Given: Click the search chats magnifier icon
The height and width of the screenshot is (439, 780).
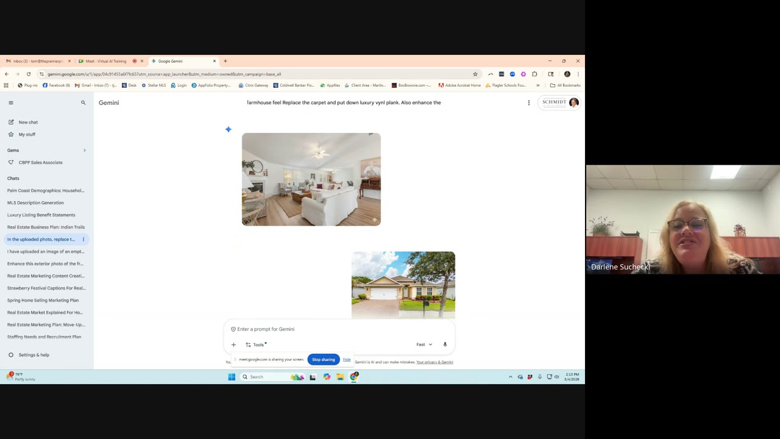Looking at the screenshot, I should 83,102.
